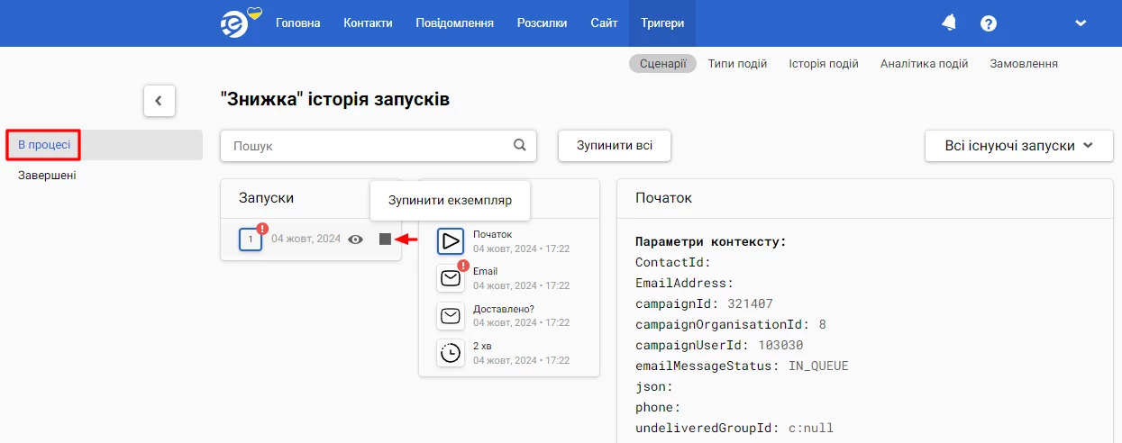Select the В процесі sidebar item
This screenshot has height=443, width=1122.
105,145
